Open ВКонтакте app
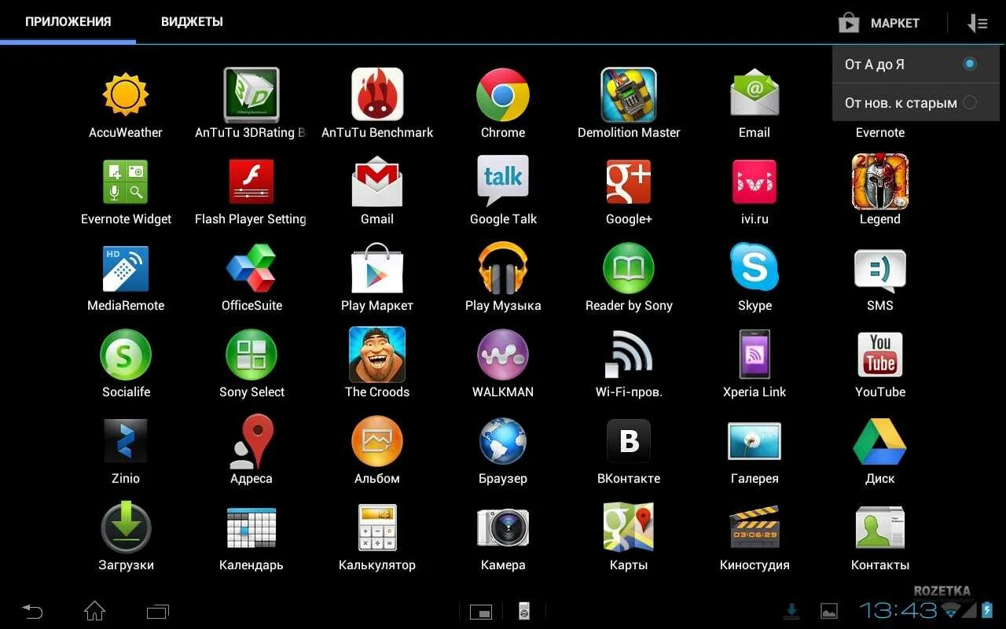Viewport: 1006px width, 629px height. 629,441
